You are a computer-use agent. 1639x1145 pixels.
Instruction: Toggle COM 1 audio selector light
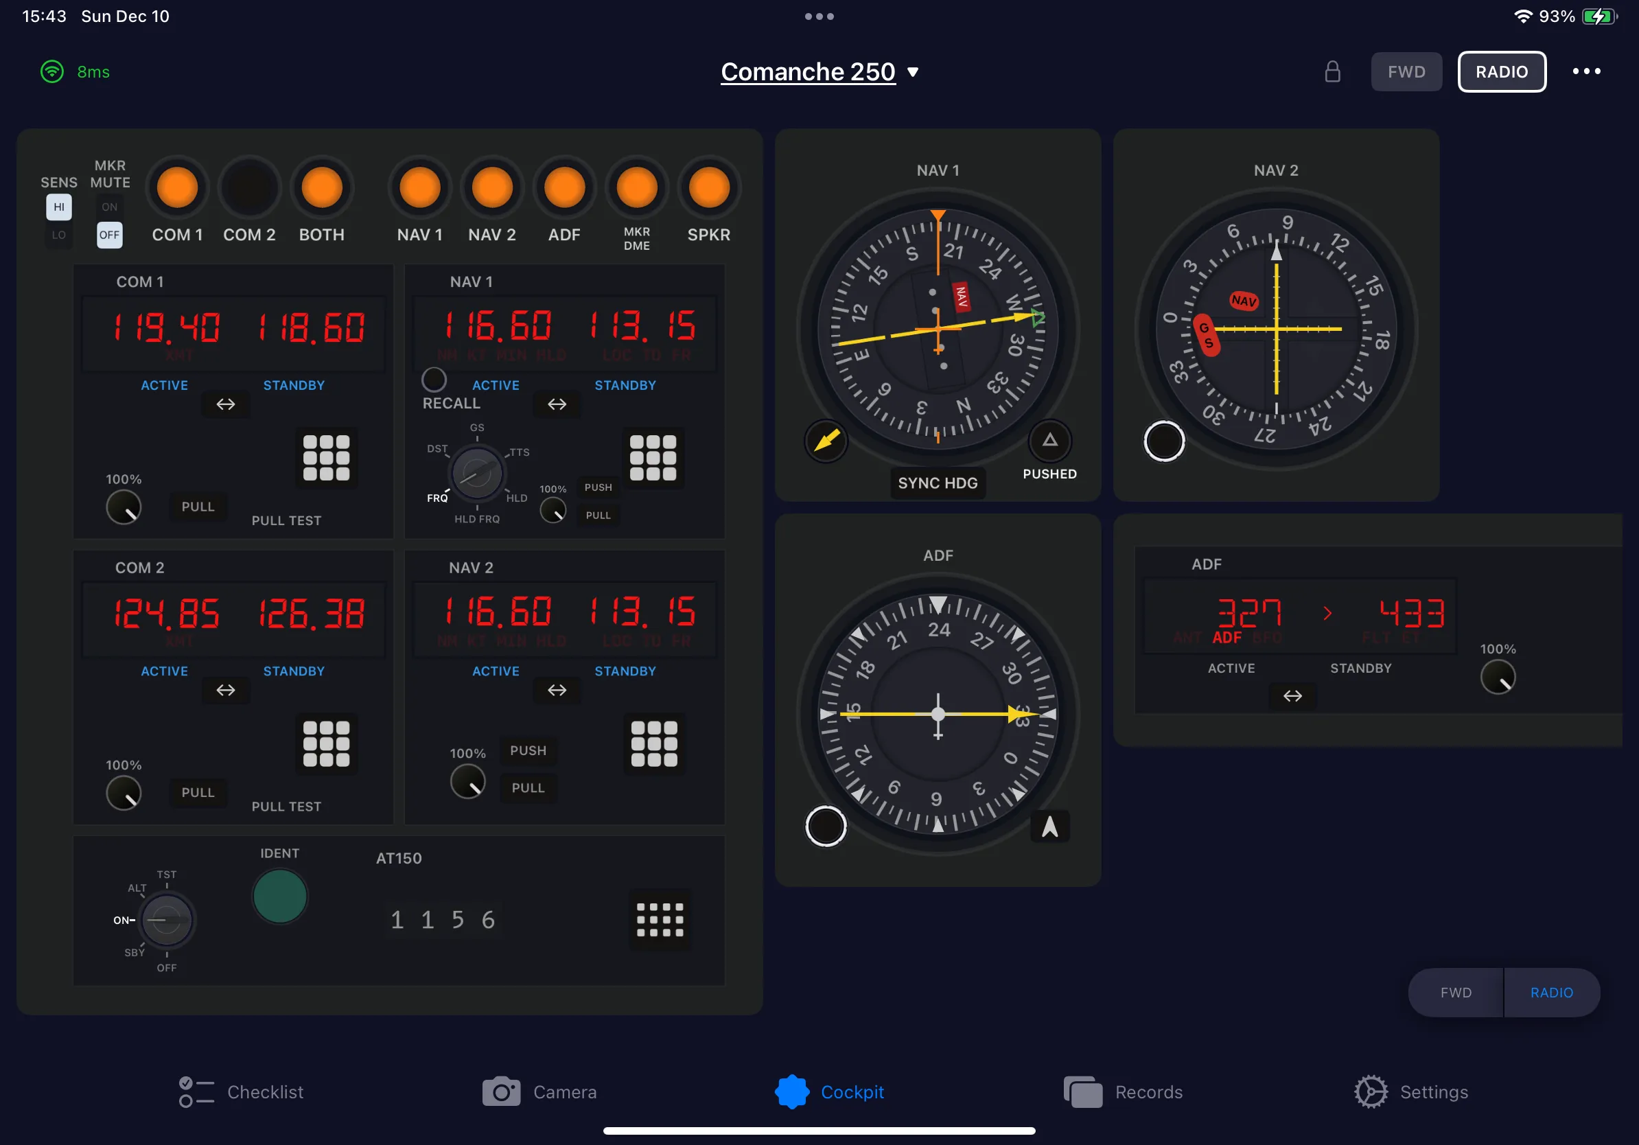click(x=177, y=187)
